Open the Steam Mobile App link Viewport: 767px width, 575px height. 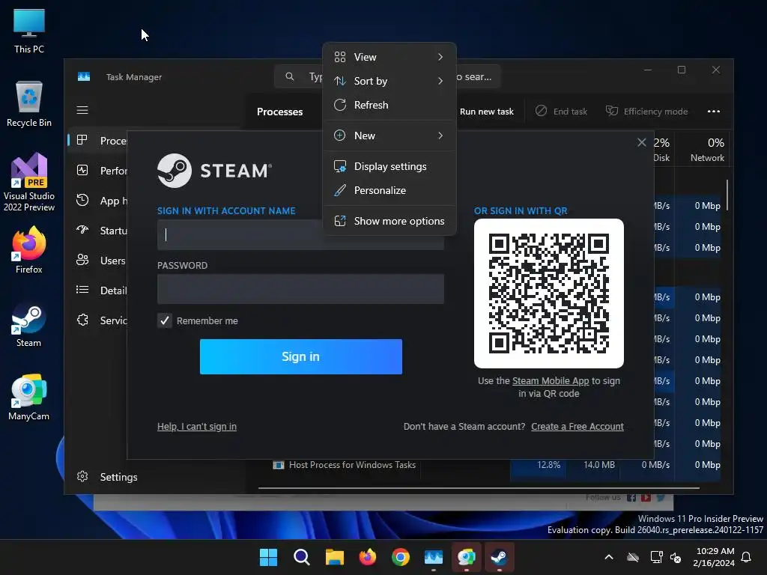(x=551, y=381)
